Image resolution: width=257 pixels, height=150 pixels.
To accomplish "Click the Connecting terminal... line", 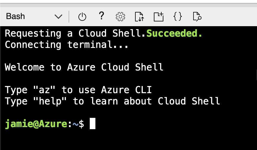I will pos(66,45).
